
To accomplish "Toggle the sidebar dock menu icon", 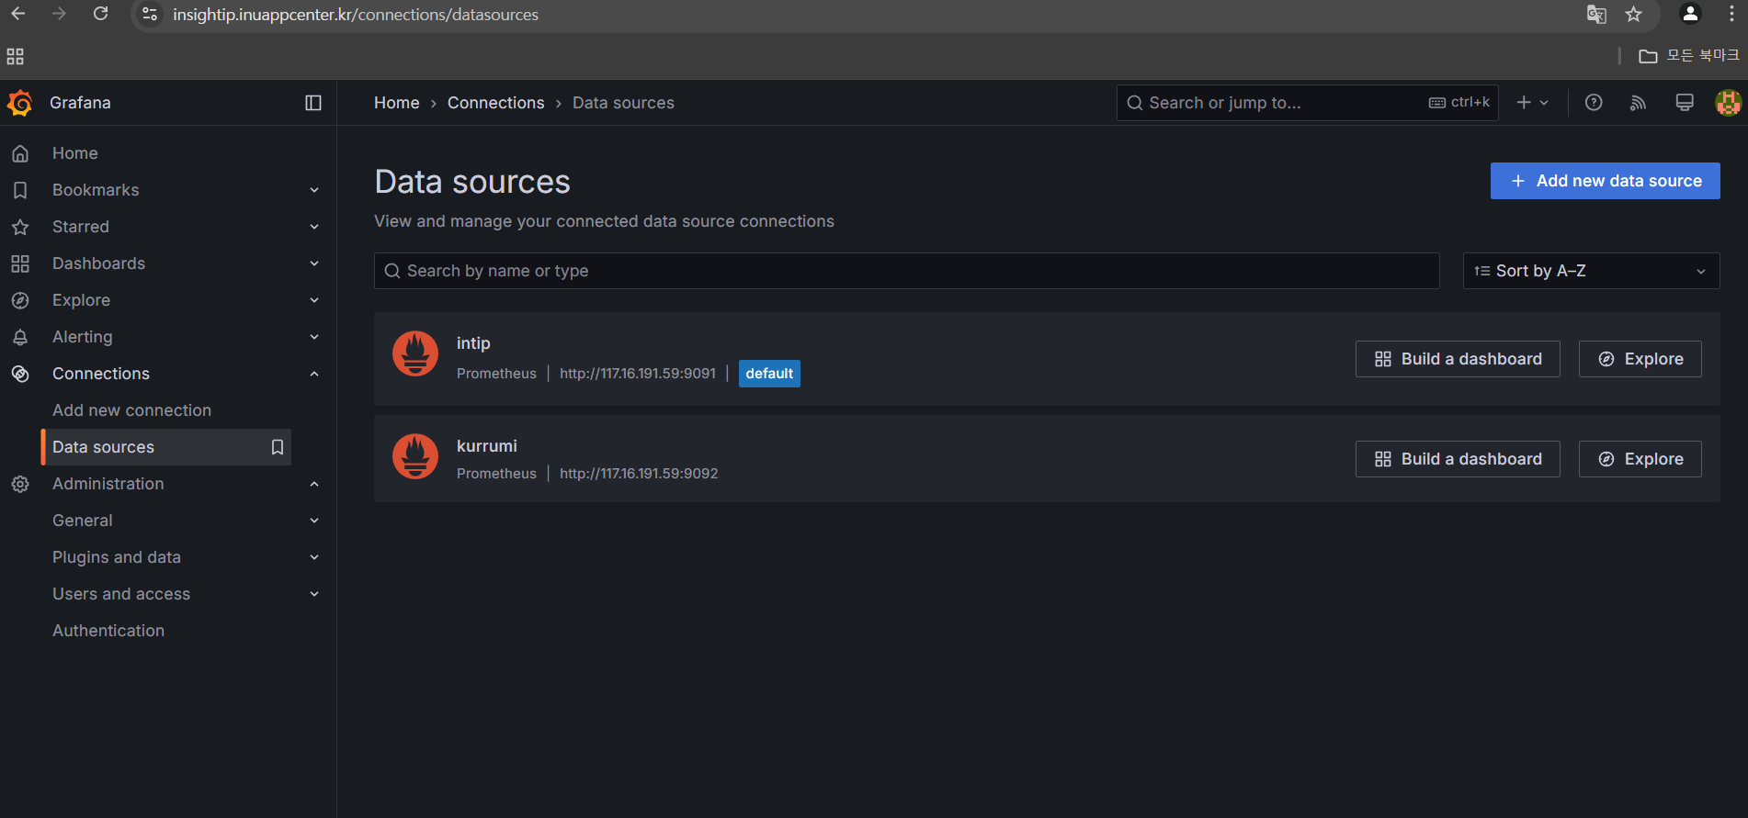I will pos(313,103).
